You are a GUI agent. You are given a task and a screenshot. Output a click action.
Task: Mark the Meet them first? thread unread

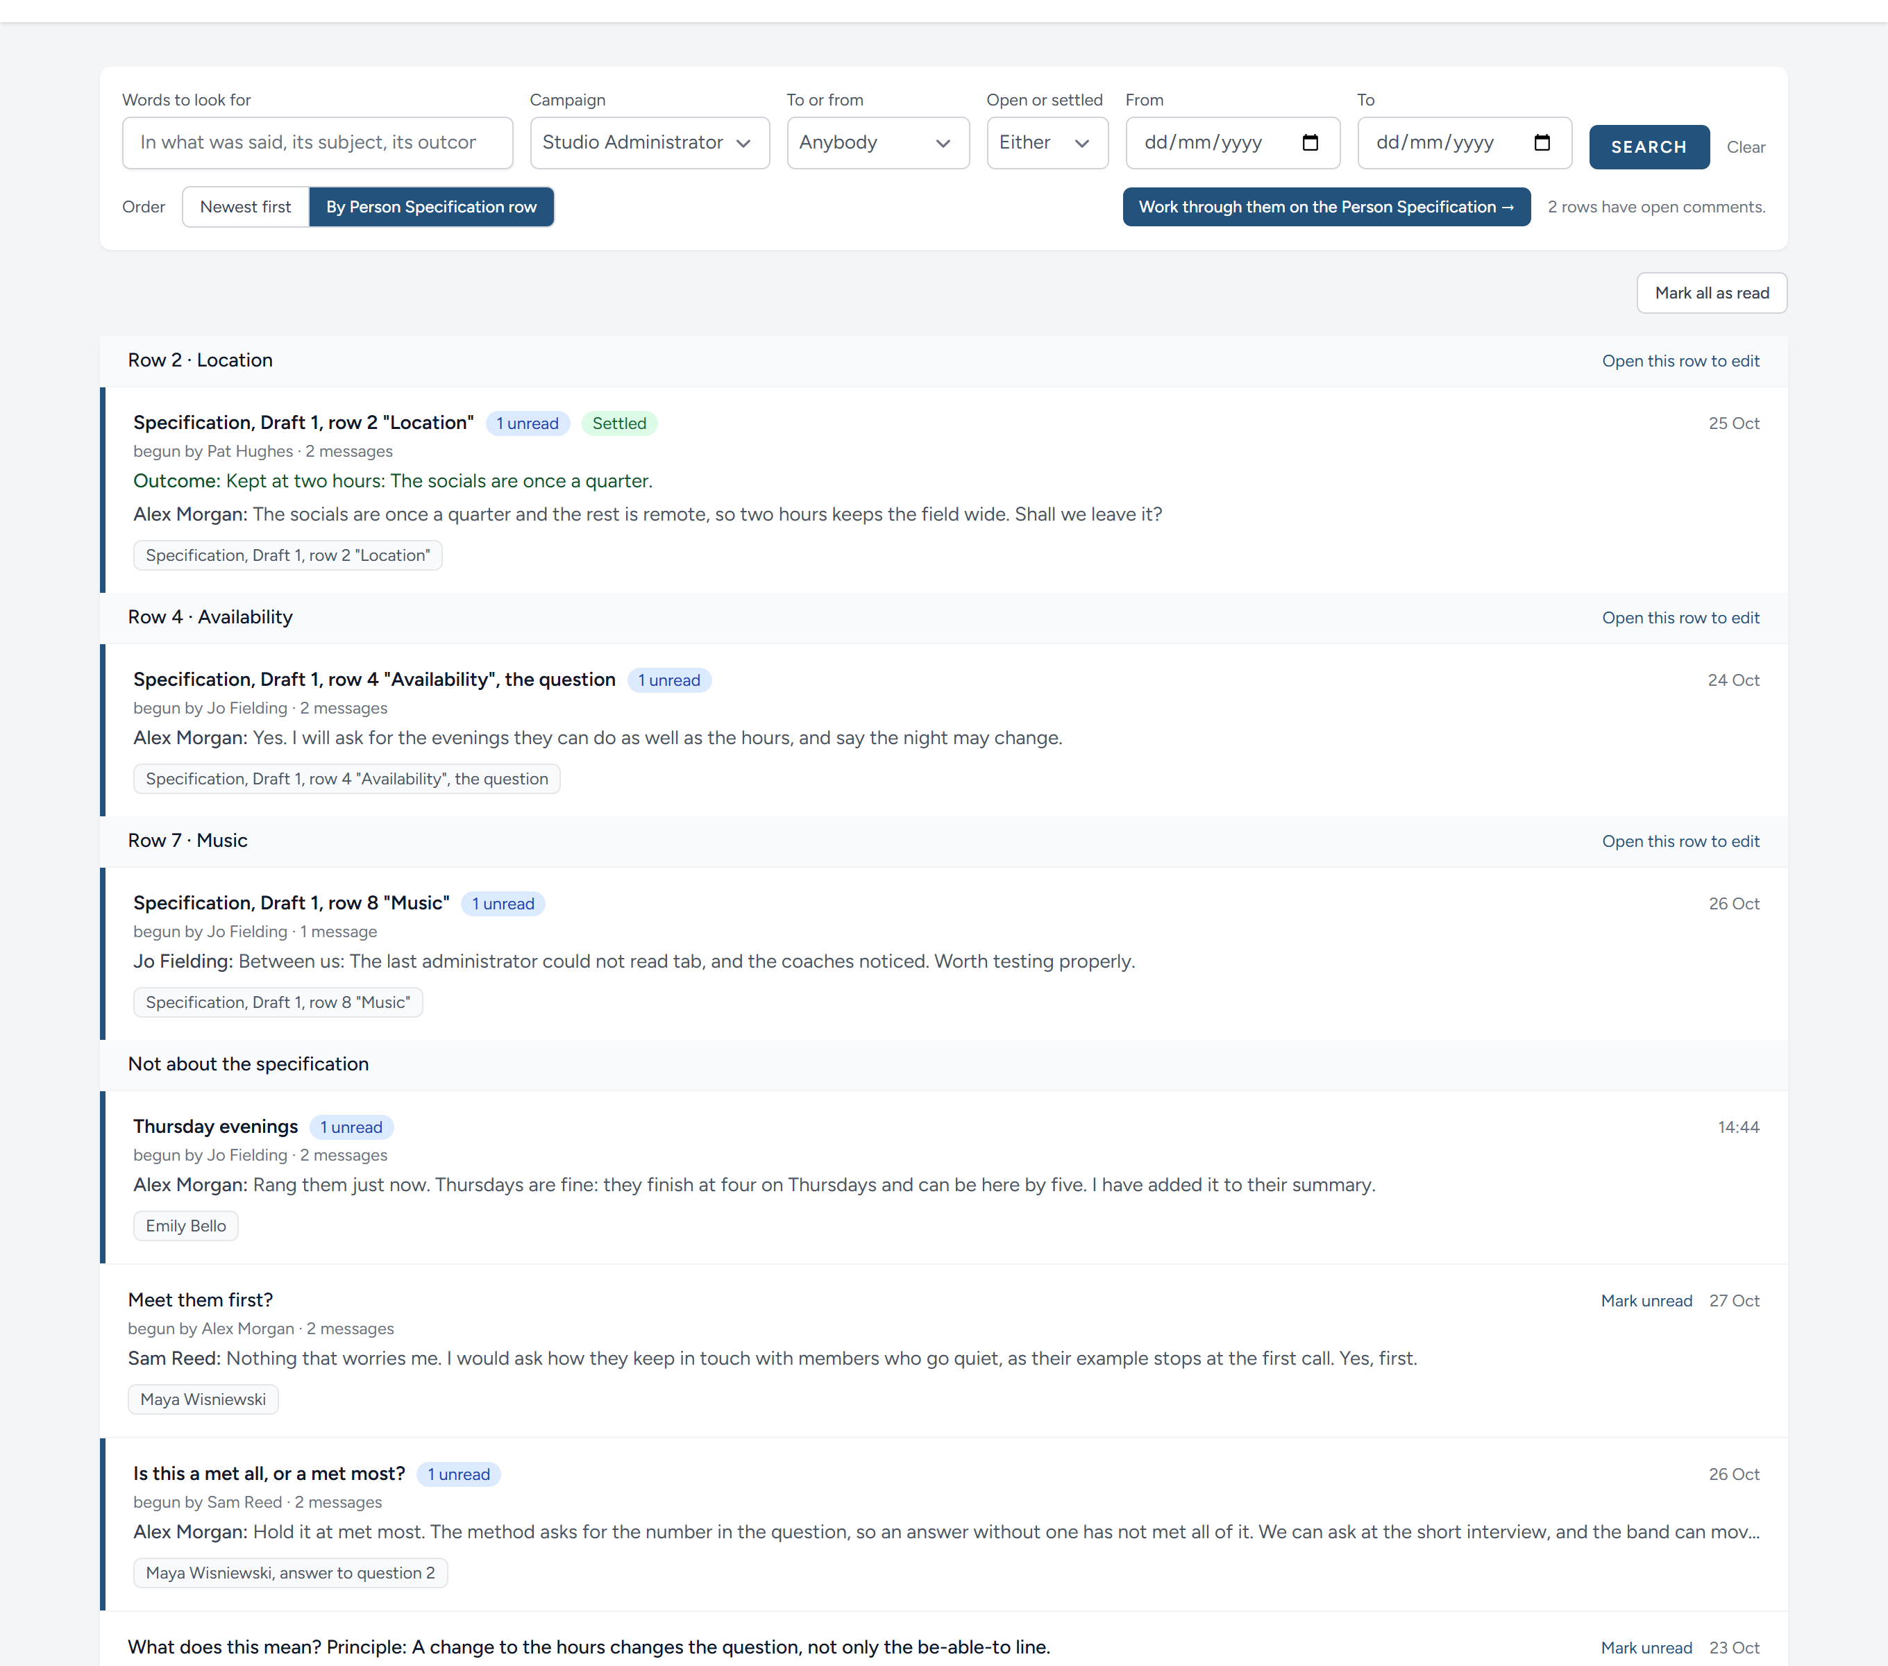click(1646, 1300)
